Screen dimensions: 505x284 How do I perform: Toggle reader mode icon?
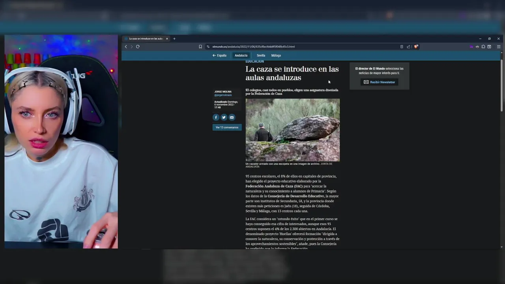click(402, 47)
